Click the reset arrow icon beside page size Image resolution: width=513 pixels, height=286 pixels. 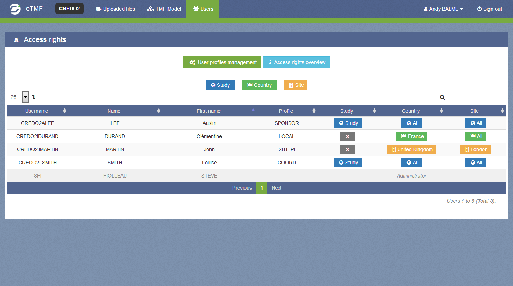(33, 97)
